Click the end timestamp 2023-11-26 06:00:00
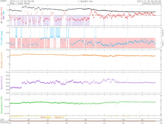164x124 pixels. (149, 1)
